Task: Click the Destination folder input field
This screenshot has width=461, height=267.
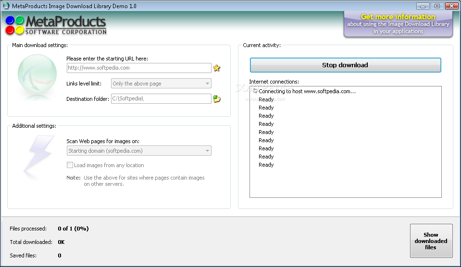Action: click(161, 99)
